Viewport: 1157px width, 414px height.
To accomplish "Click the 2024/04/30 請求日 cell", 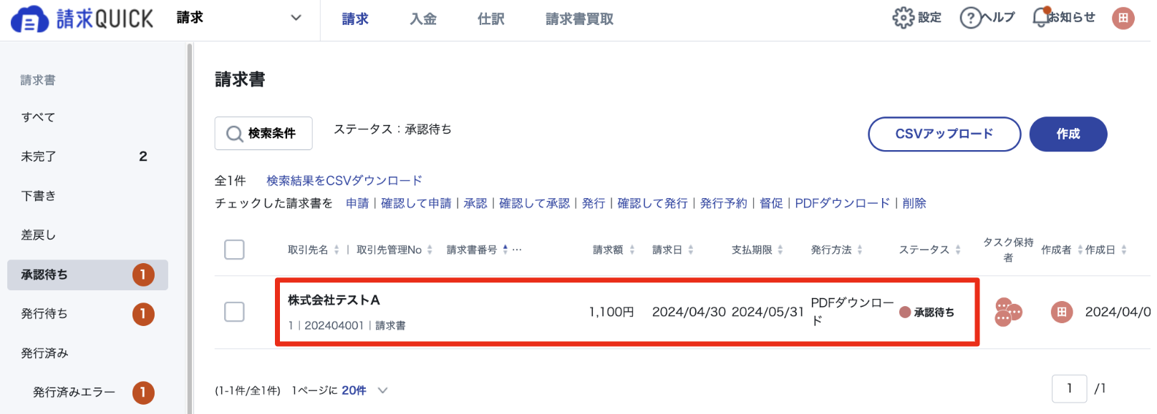I will pos(689,312).
